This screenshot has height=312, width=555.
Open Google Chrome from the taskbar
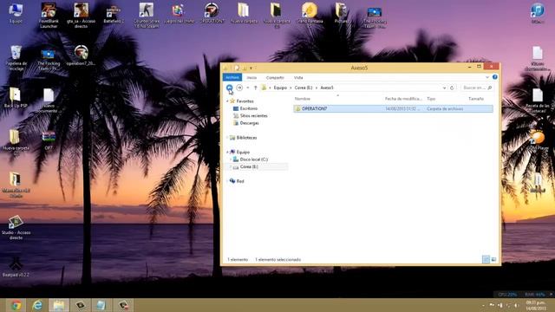pos(16,305)
